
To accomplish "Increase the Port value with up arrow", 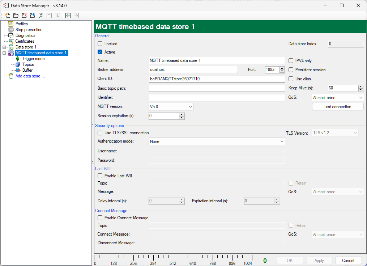I will click(x=282, y=68).
